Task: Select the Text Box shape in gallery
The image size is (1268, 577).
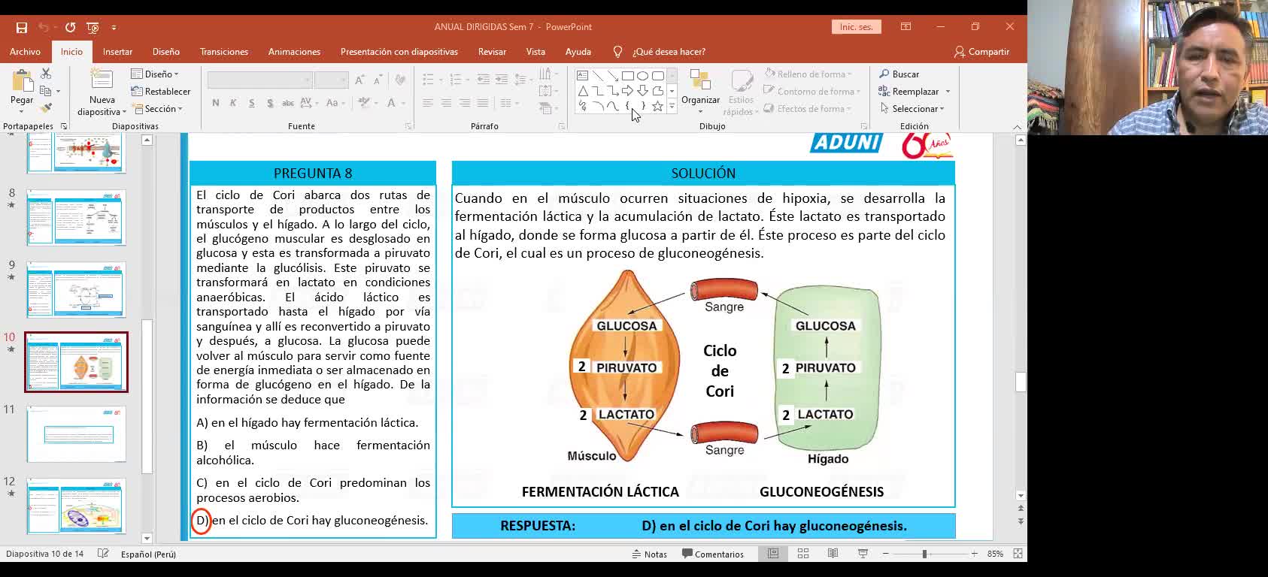Action: [x=583, y=75]
